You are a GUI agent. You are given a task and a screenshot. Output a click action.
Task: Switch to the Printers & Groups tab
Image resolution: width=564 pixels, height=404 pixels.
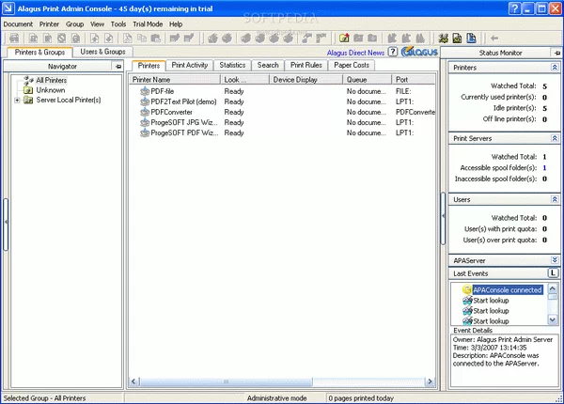(x=39, y=52)
